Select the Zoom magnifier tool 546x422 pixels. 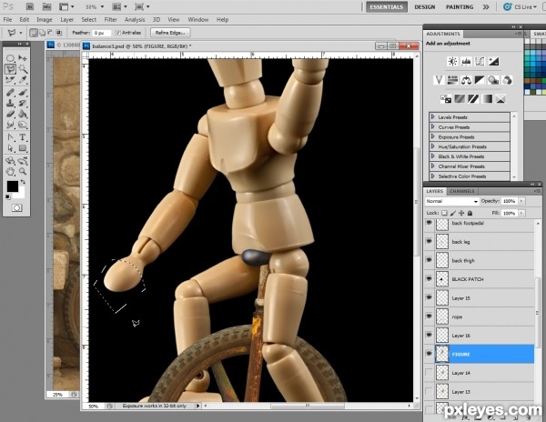[23, 172]
